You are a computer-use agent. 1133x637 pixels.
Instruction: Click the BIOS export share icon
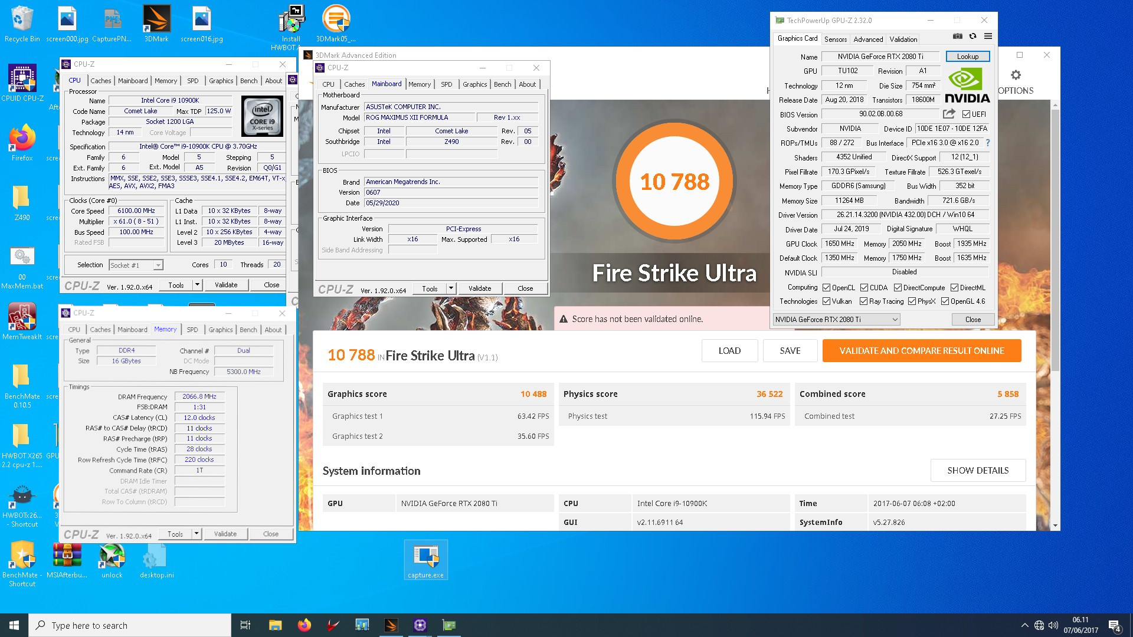[949, 114]
